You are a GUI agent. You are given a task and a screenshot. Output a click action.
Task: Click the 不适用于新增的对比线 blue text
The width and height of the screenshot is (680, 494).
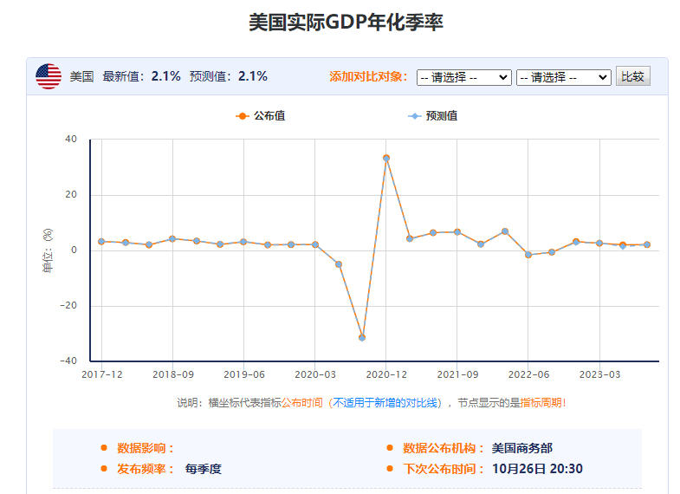point(385,403)
